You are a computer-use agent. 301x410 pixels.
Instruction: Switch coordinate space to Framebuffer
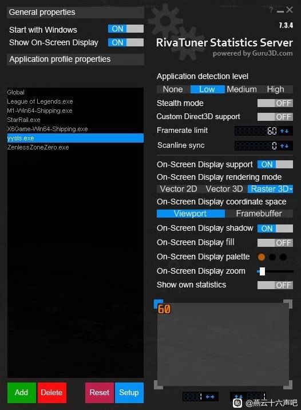coord(259,214)
